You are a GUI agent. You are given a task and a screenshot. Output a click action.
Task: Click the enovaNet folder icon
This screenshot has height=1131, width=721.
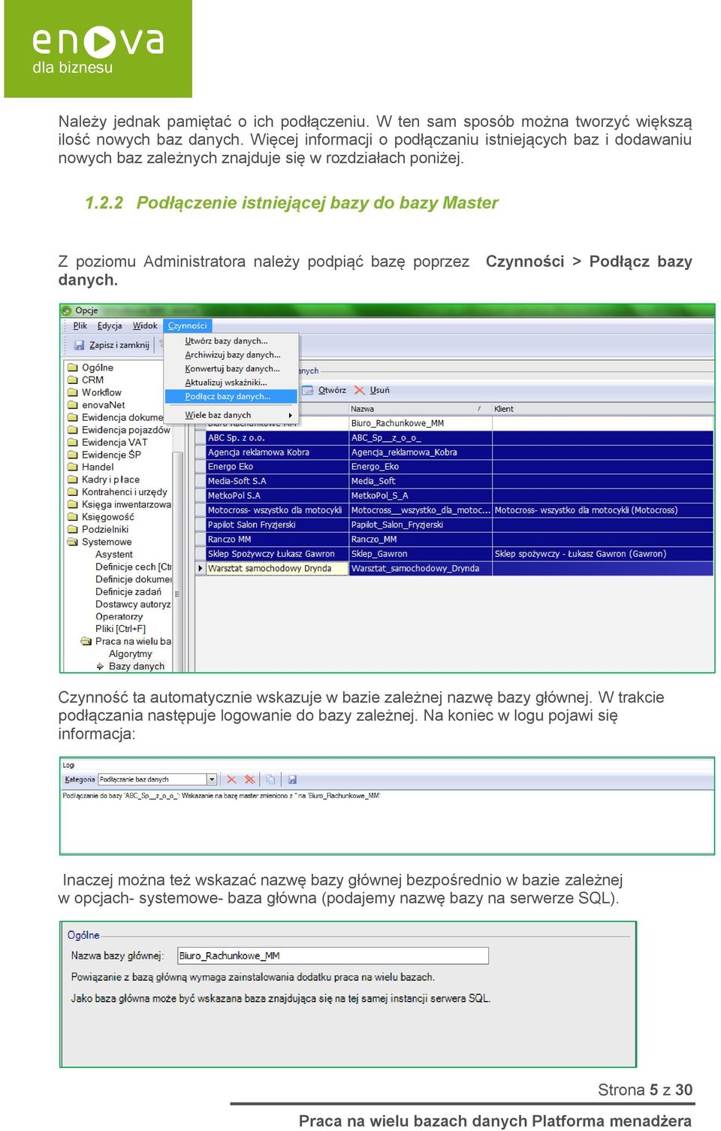(x=73, y=405)
